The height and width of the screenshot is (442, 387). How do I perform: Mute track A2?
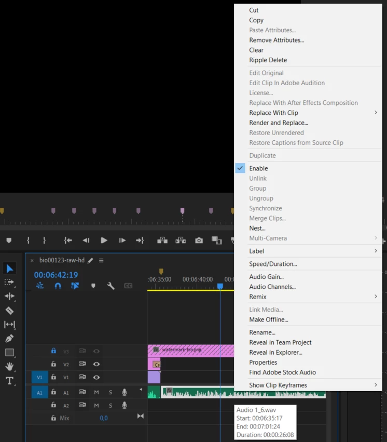pyautogui.click(x=96, y=405)
